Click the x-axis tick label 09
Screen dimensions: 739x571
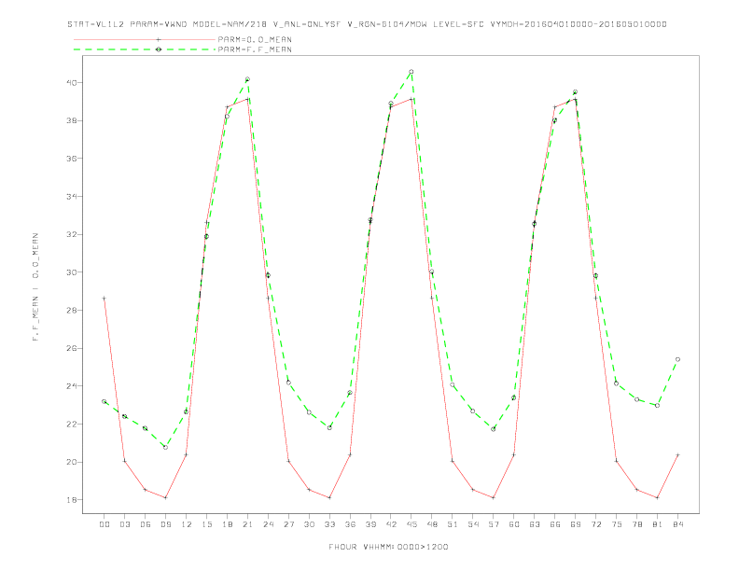165,524
